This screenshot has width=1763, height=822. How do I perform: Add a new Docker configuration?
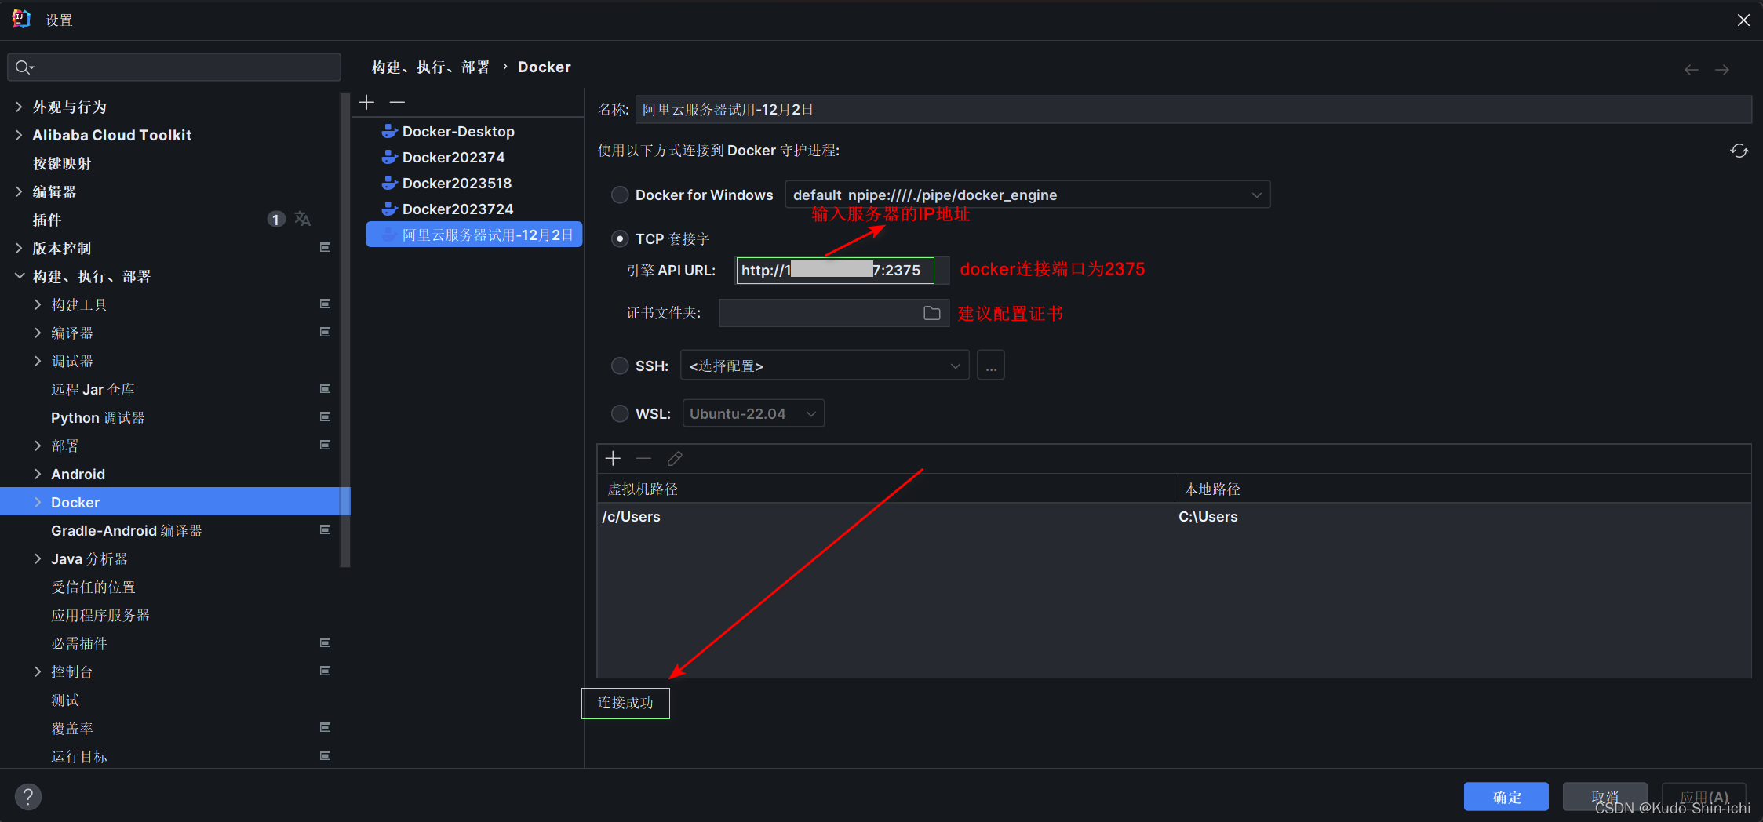(x=366, y=102)
